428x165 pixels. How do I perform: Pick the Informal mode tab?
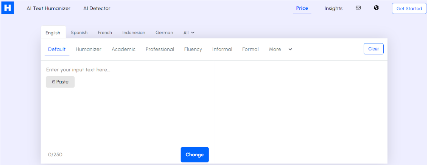222,49
